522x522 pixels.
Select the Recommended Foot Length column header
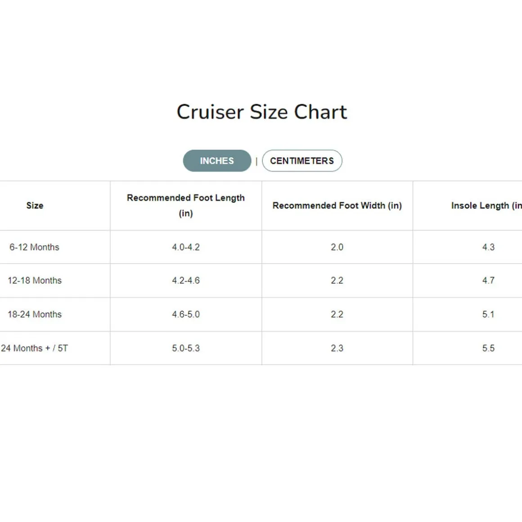[x=186, y=205]
